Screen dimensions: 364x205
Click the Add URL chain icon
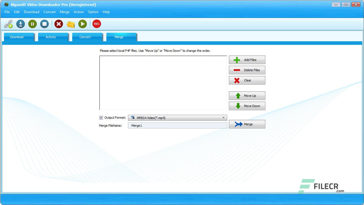pos(8,24)
